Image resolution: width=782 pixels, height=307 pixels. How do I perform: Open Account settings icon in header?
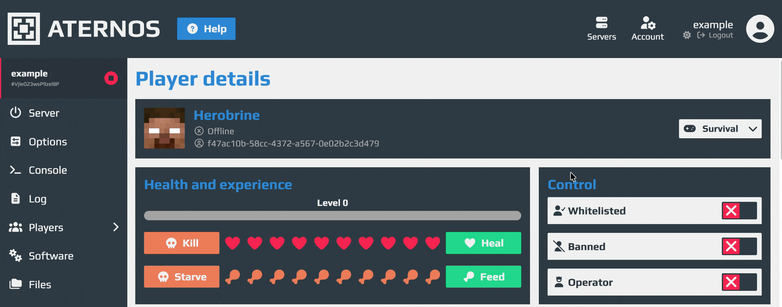[647, 23]
